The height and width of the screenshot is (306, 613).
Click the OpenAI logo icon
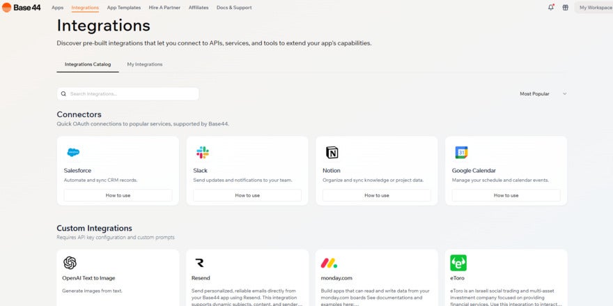(70, 263)
